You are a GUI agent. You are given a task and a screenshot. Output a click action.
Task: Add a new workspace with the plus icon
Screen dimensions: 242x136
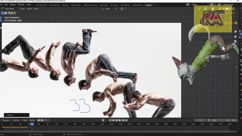pyautogui.click(x=155, y=5)
